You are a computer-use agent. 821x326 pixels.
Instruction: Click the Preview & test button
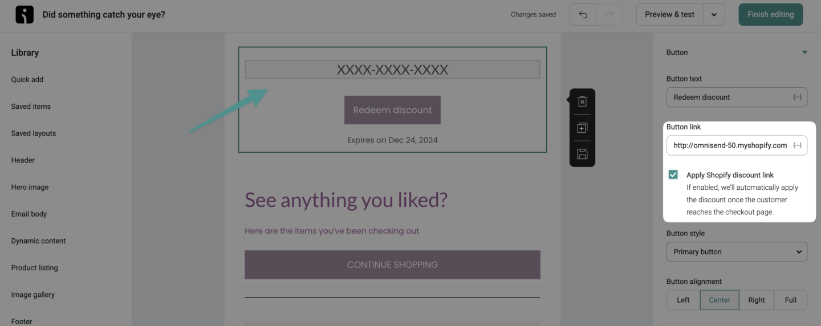click(669, 15)
